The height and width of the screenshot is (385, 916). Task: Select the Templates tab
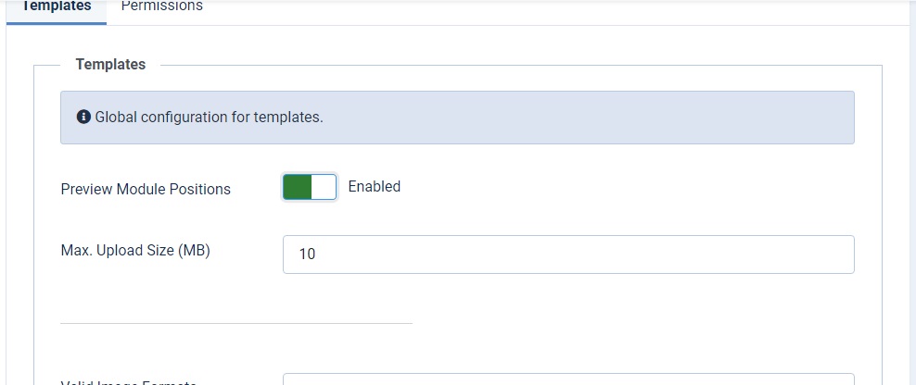pos(57,7)
